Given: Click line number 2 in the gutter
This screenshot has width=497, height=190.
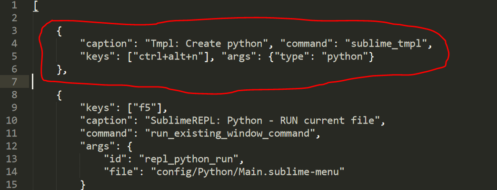Looking at the screenshot, I should pyautogui.click(x=15, y=18).
